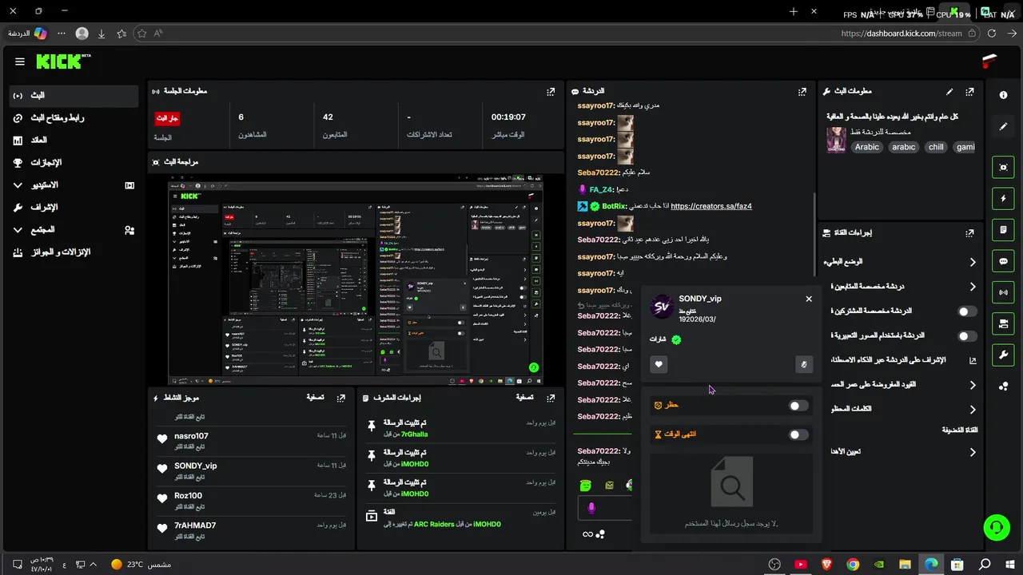Click the camera icon in right sidebar

click(x=1004, y=323)
